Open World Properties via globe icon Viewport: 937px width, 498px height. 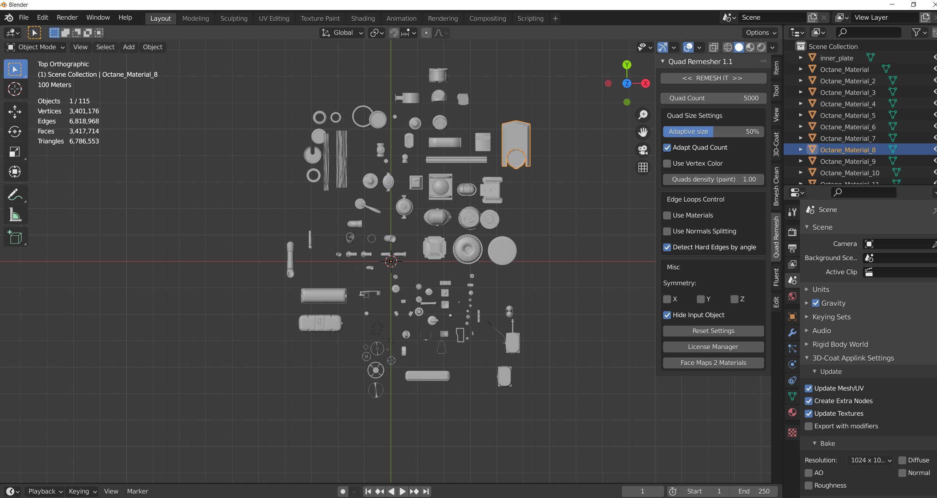[792, 296]
